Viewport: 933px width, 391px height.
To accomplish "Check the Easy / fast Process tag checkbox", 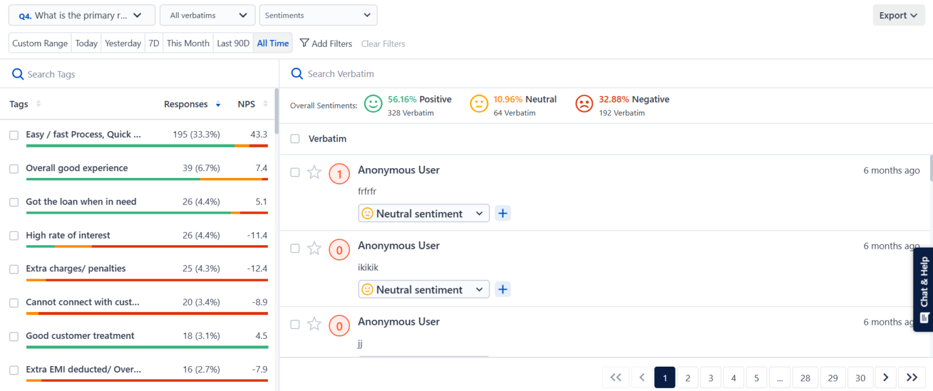I will click(x=14, y=135).
